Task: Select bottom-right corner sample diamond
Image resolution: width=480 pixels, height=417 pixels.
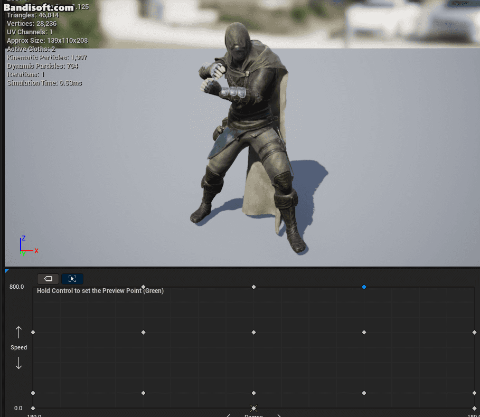Action: [474, 408]
